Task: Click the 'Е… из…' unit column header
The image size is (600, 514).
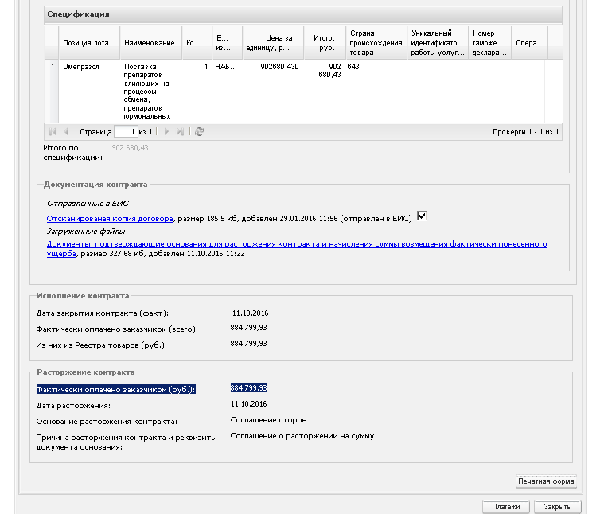Action: point(228,43)
